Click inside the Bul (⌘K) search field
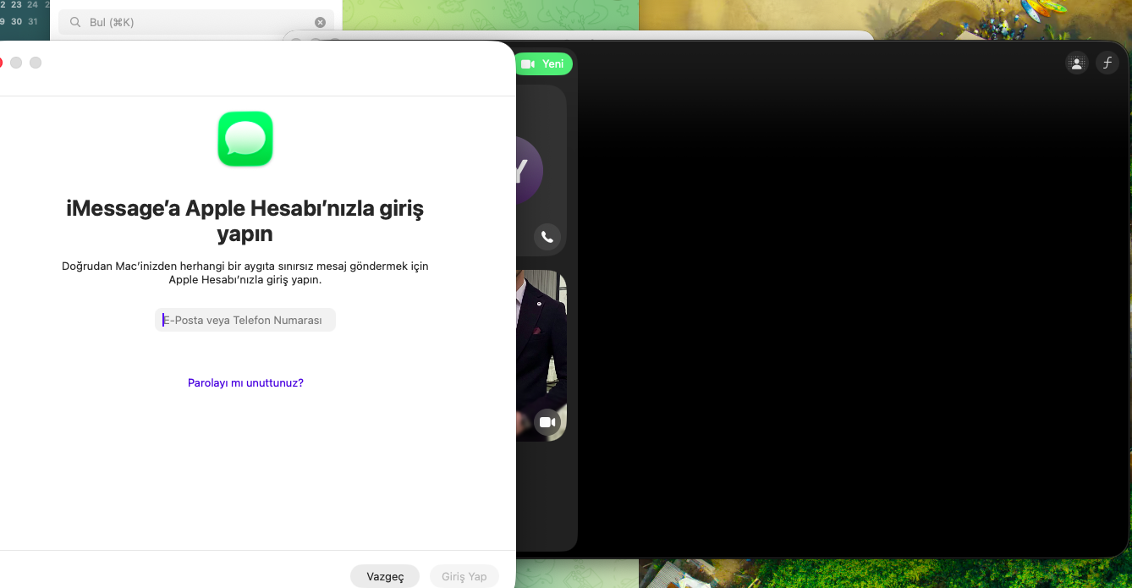1132x588 pixels. pyautogui.click(x=195, y=23)
